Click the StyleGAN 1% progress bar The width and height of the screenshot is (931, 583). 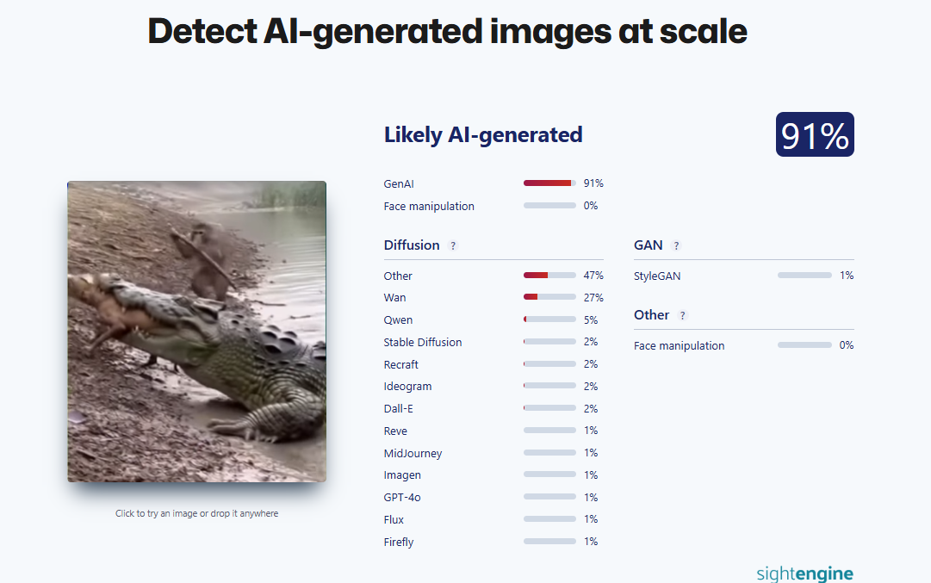click(x=804, y=276)
